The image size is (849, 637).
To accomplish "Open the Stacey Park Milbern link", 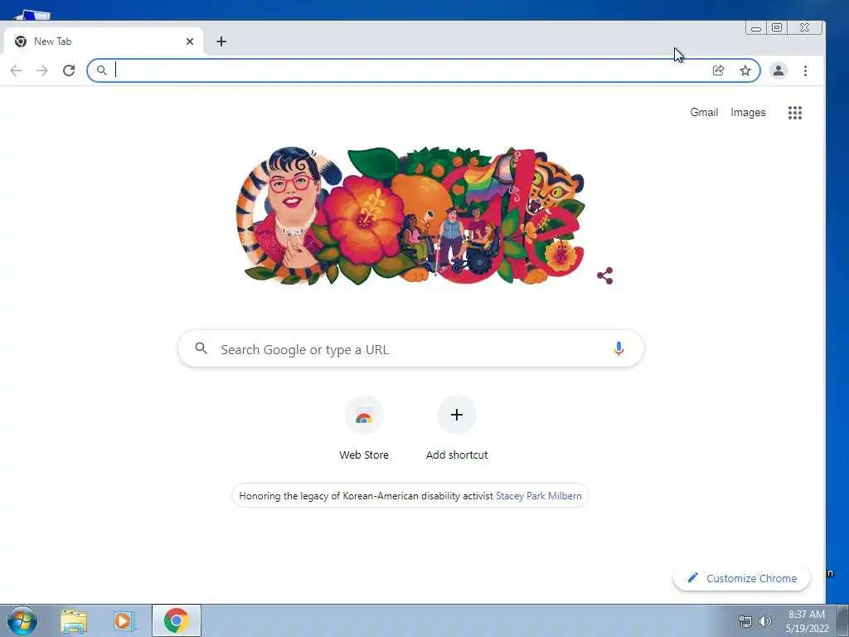I will pyautogui.click(x=539, y=496).
